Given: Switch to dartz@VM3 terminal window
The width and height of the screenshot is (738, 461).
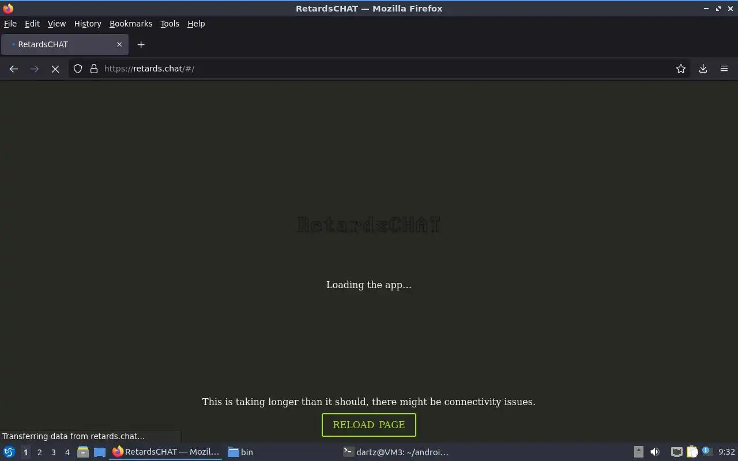Looking at the screenshot, I should (x=396, y=452).
